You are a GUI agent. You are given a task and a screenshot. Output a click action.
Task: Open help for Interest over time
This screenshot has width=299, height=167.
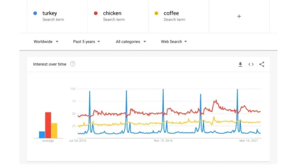coord(73,64)
